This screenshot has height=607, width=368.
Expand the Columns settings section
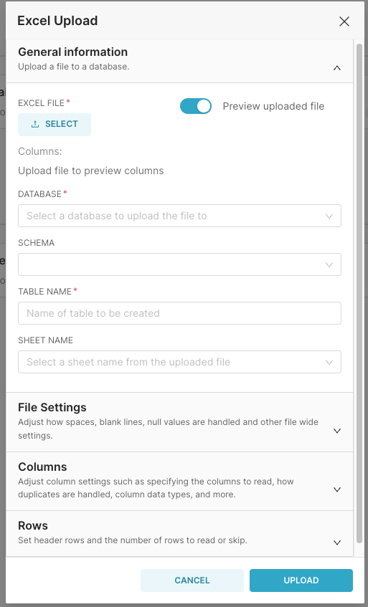point(179,481)
